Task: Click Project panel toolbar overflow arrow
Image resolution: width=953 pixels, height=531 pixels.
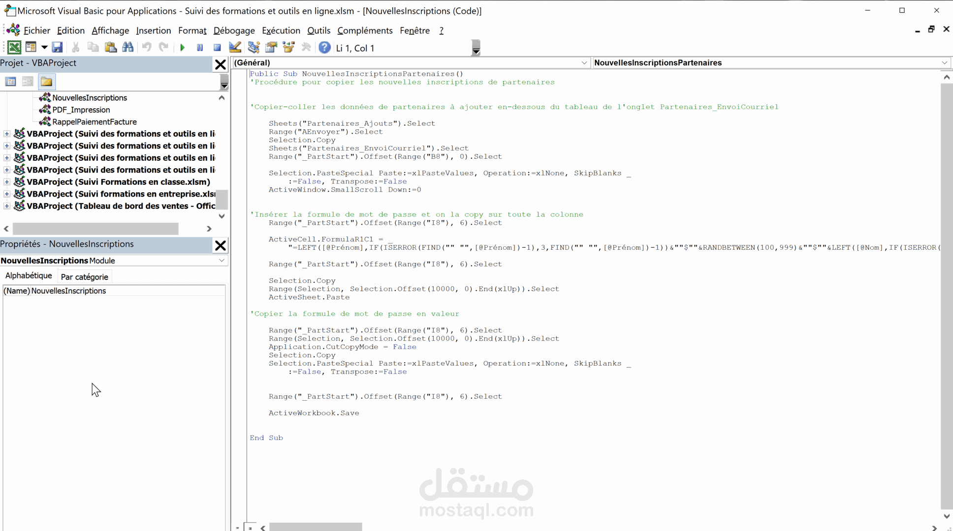Action: pos(224,82)
